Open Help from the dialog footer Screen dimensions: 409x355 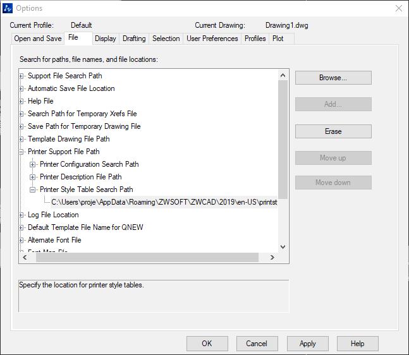(357, 344)
